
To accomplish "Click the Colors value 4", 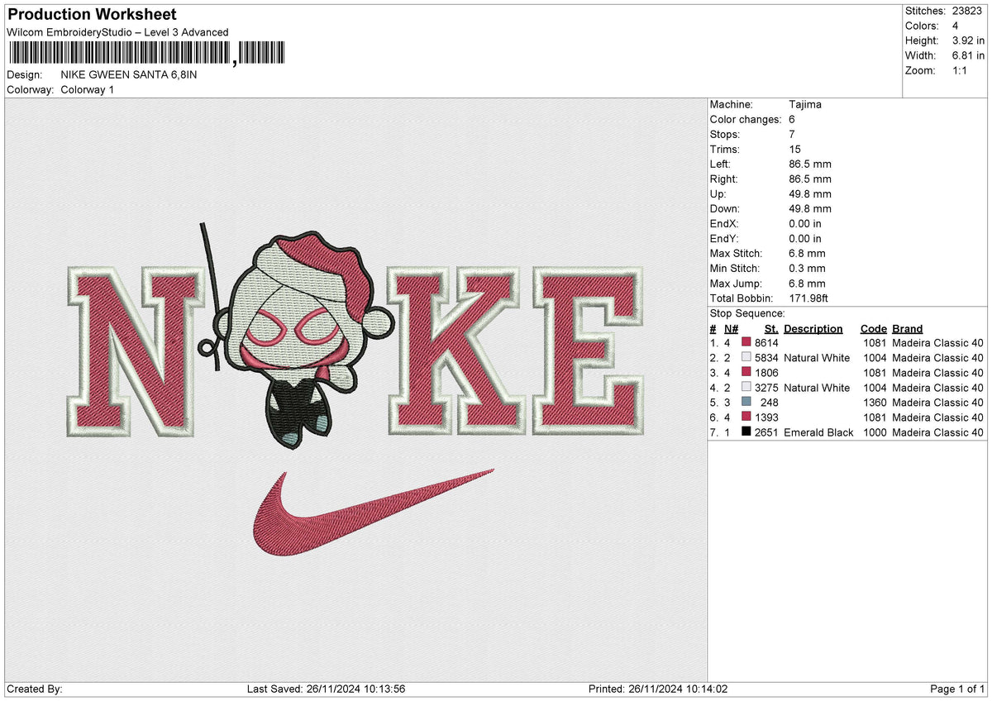I will [956, 26].
